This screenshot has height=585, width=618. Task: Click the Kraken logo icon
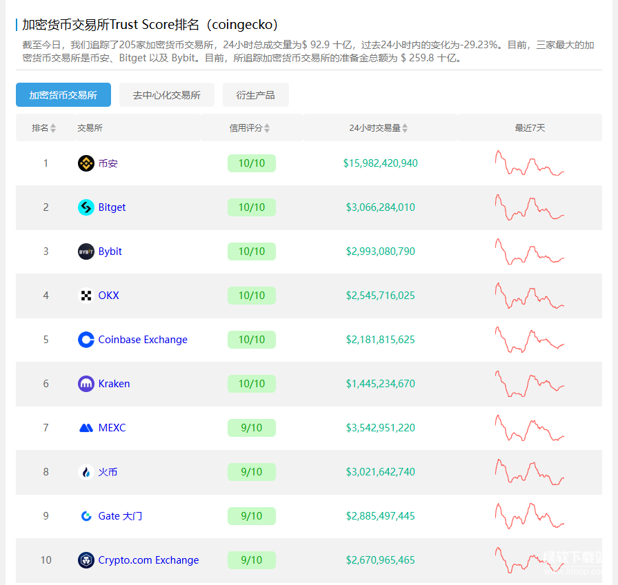[86, 384]
